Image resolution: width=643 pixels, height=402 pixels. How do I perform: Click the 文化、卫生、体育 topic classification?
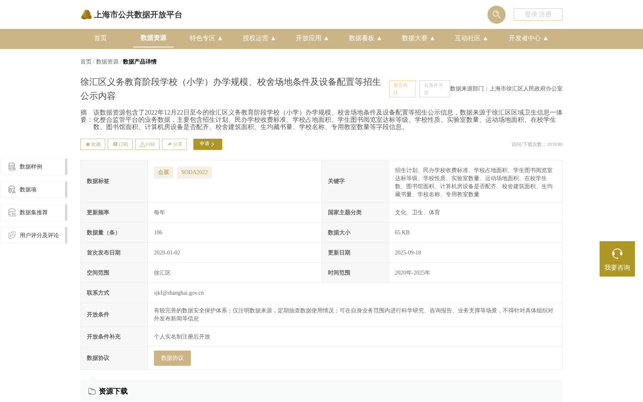point(417,212)
